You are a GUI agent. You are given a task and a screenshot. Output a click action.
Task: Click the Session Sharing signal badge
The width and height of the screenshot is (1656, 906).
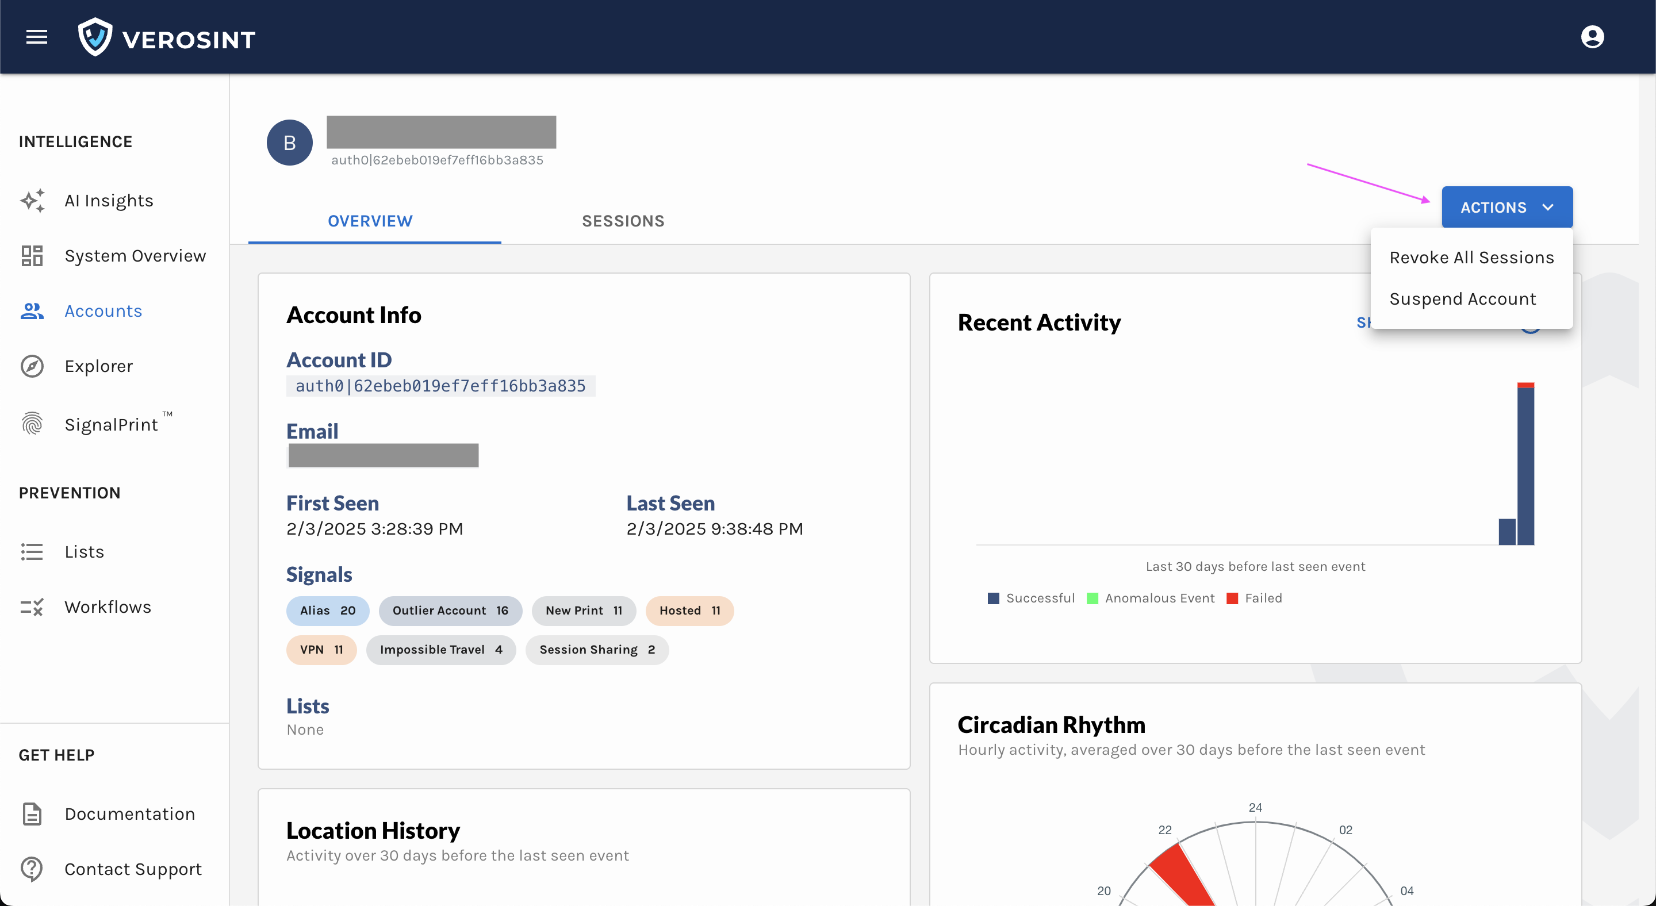point(595,650)
